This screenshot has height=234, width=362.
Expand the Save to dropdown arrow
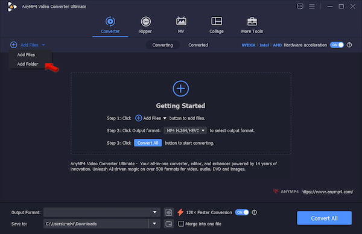(154, 224)
